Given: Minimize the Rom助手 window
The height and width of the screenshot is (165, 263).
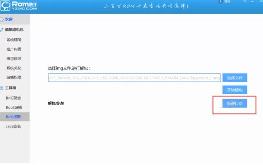Looking at the screenshot, I should tap(252, 1).
